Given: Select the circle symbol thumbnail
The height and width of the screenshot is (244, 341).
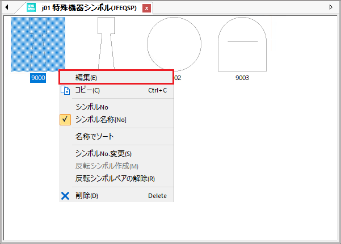Looking at the screenshot, I should 174,43.
